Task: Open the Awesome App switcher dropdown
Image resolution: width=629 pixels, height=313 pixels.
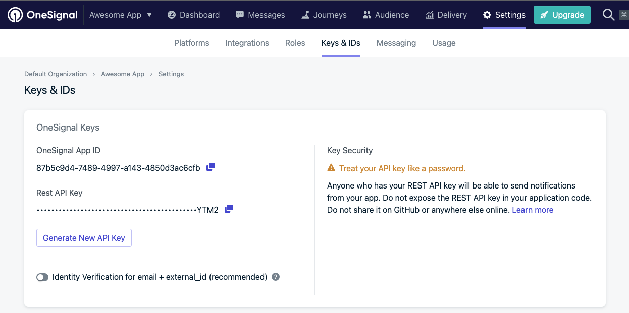Action: [x=121, y=15]
